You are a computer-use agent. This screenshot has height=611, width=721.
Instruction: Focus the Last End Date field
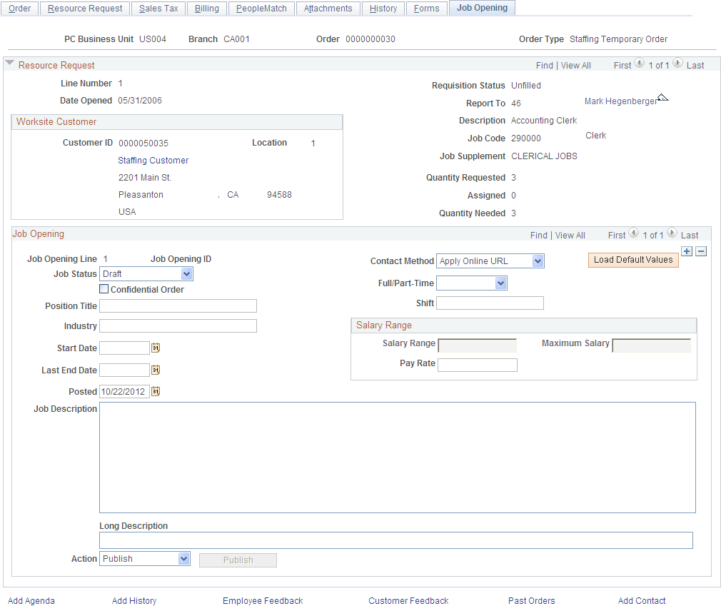coord(125,370)
